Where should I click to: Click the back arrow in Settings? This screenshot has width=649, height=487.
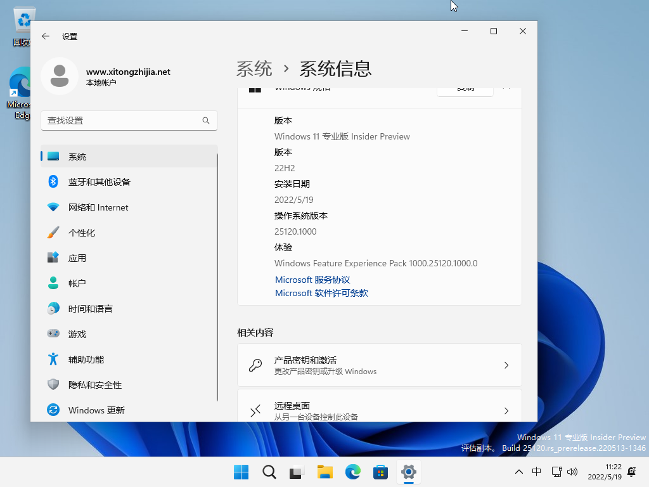coord(45,36)
